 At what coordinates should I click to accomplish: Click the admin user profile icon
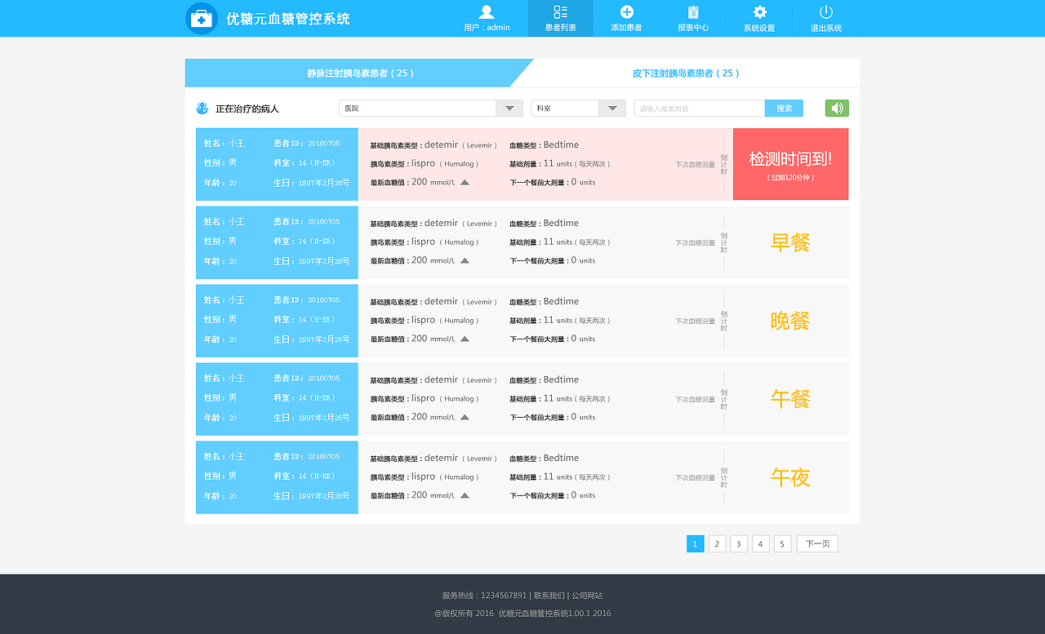pyautogui.click(x=487, y=11)
